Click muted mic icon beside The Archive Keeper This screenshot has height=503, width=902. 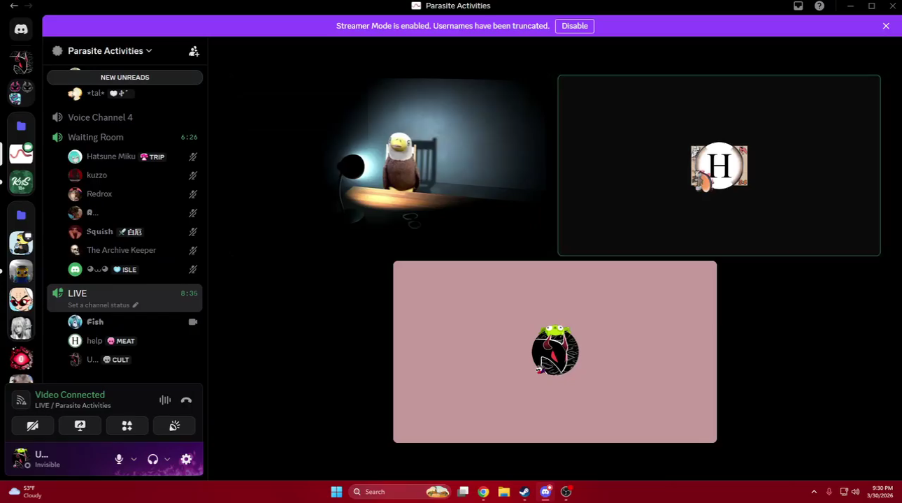(193, 250)
